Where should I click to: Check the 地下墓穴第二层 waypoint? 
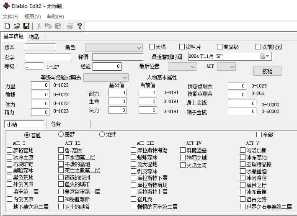click(28, 206)
